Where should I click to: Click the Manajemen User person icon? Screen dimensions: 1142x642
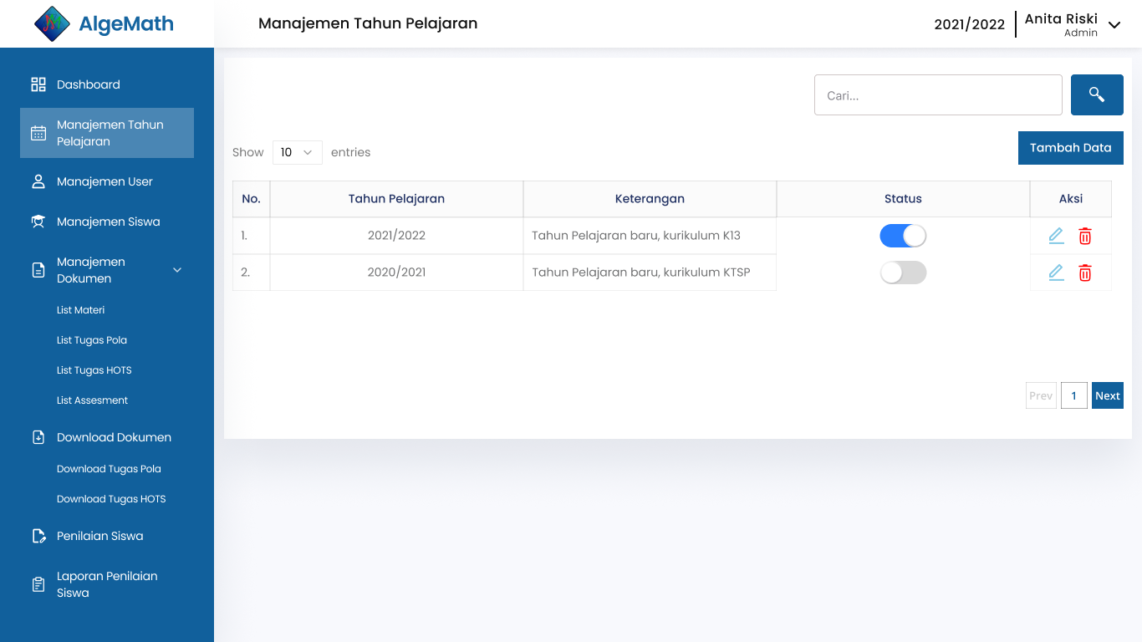point(38,181)
